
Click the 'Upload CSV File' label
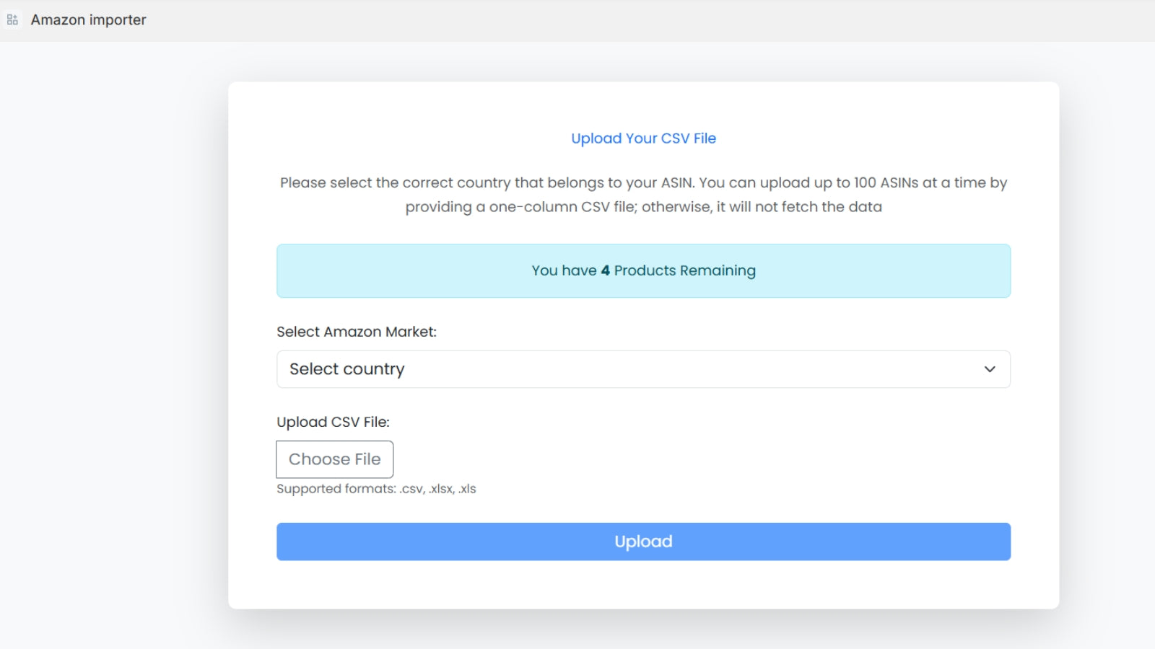(x=333, y=422)
